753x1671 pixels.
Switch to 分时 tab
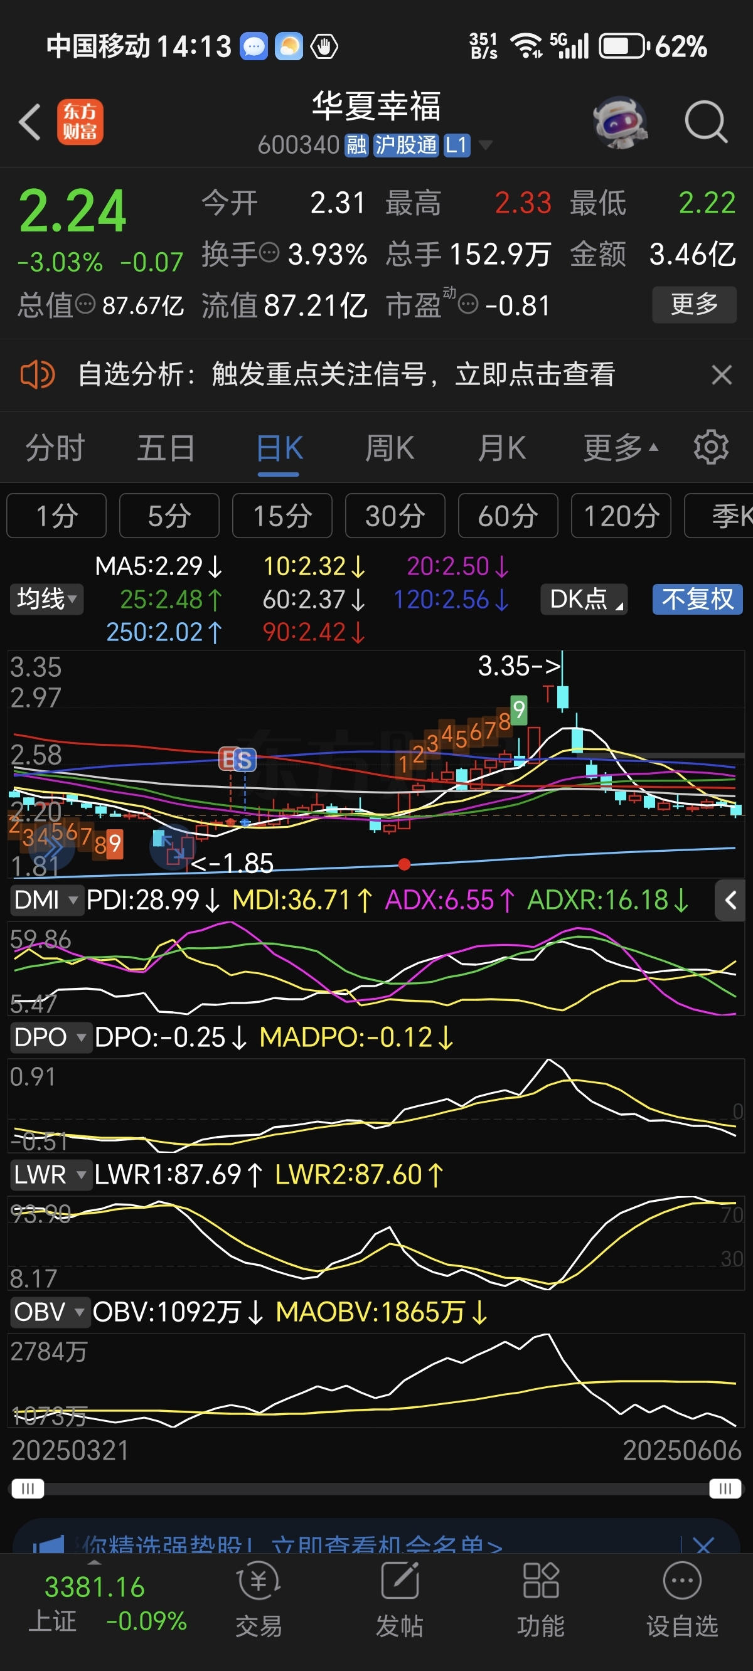[x=55, y=448]
